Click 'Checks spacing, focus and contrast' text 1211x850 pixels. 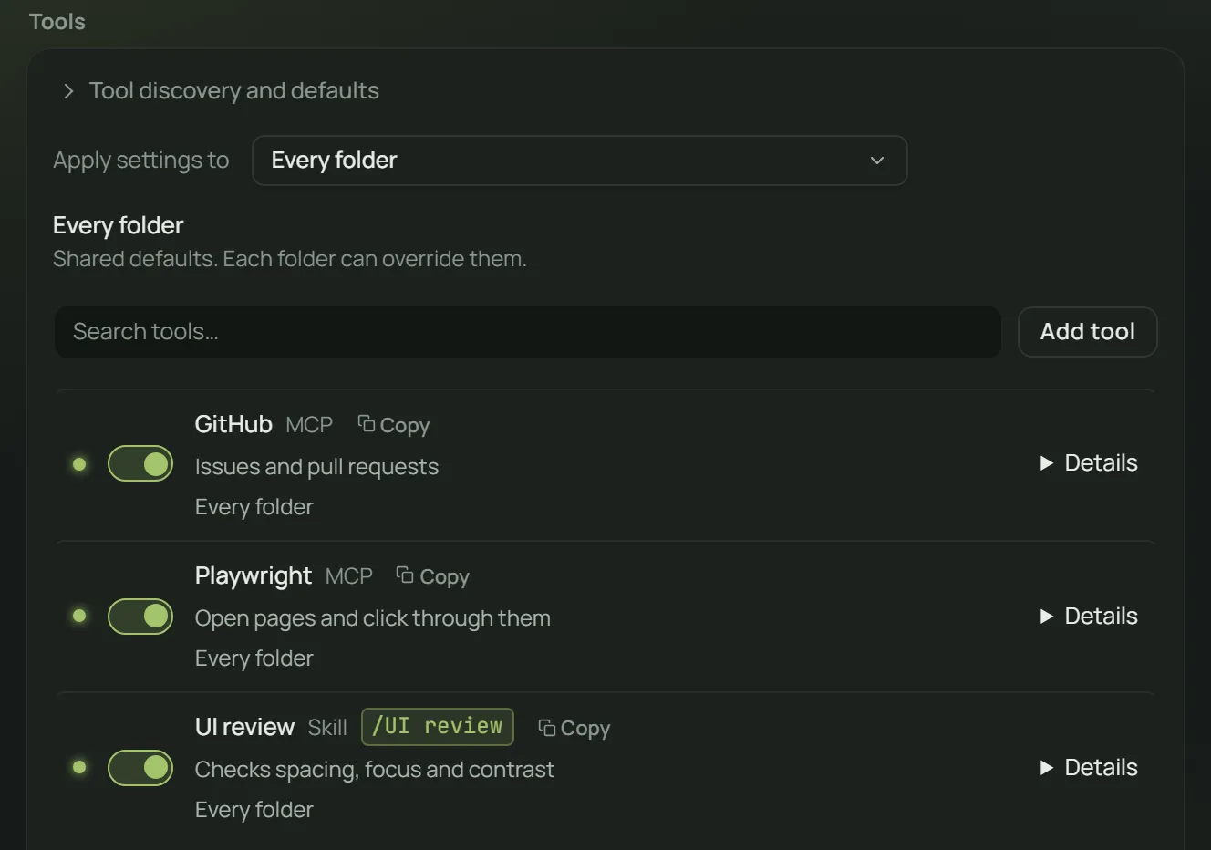[375, 769]
